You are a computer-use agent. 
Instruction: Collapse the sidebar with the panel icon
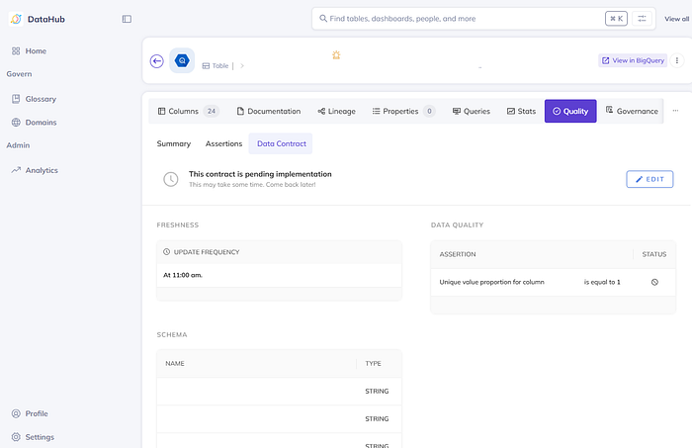127,19
